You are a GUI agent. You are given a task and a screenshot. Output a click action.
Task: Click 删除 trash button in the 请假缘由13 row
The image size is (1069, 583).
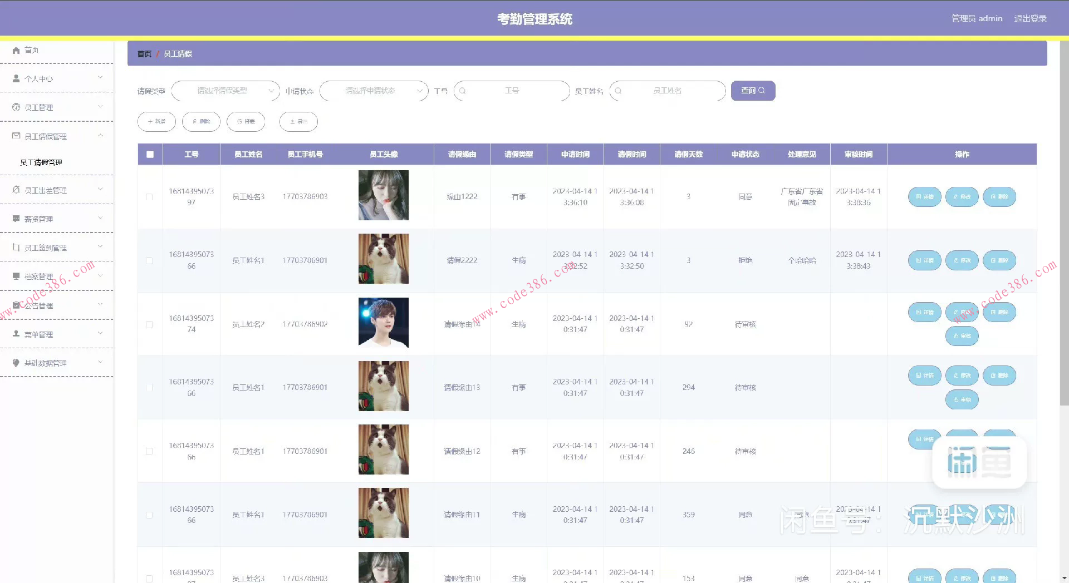click(x=999, y=376)
